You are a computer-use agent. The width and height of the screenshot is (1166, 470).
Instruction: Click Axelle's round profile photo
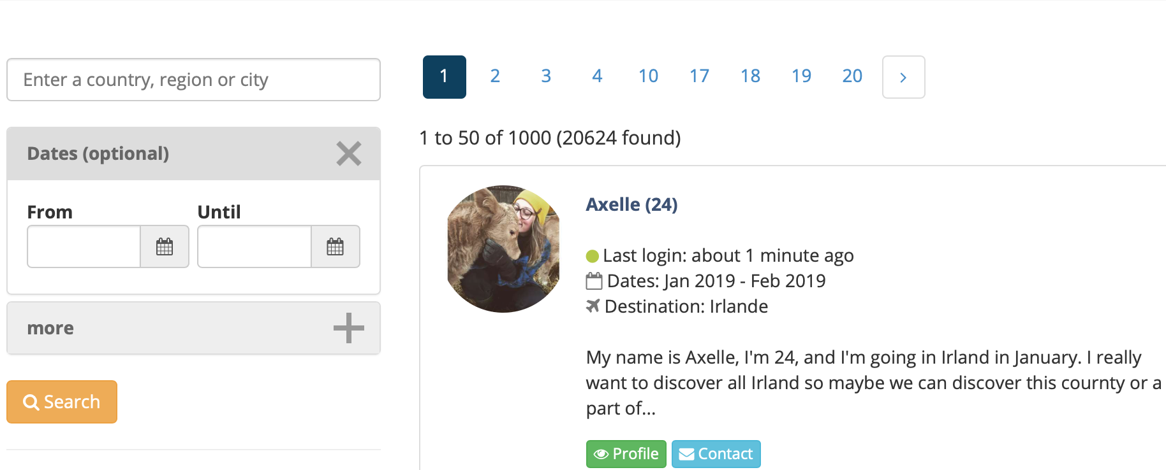click(x=503, y=249)
